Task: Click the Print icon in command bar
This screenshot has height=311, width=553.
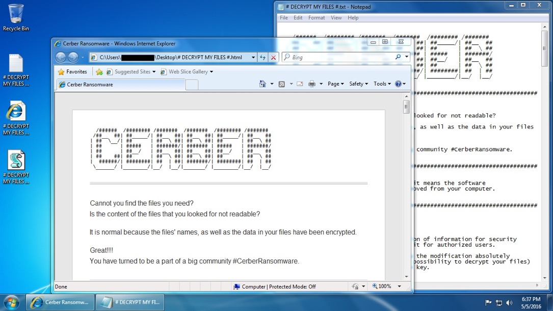Action: 311,84
